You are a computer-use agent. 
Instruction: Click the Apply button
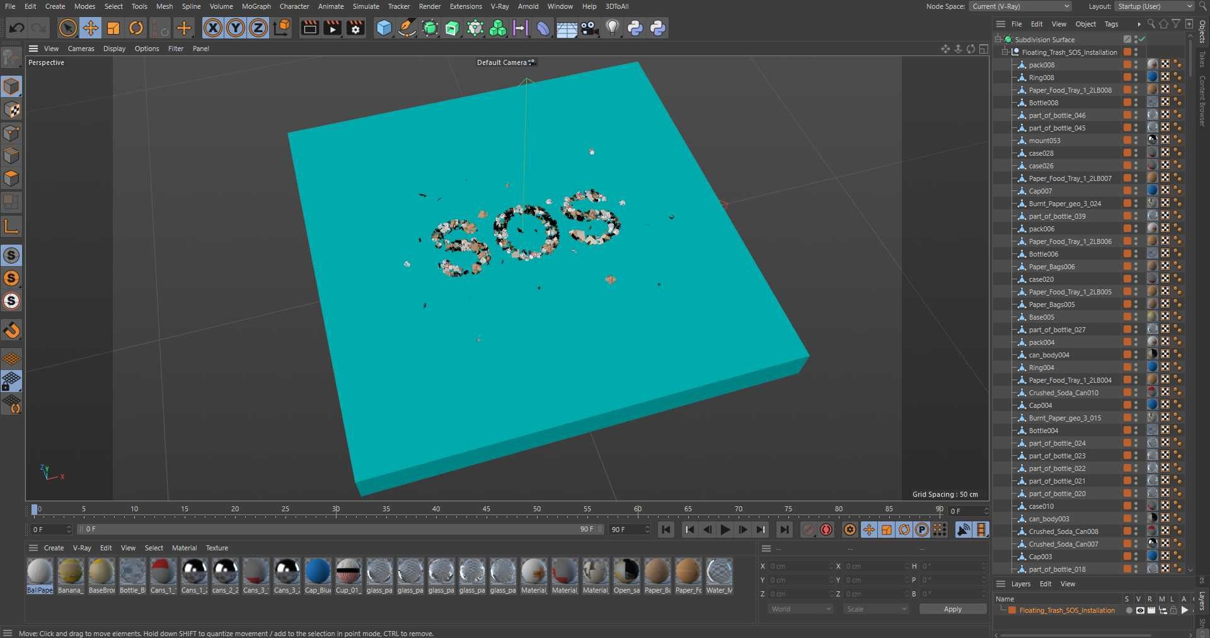click(952, 609)
